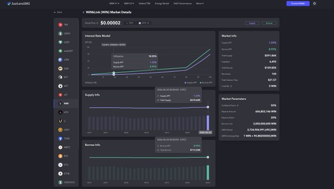Toggle Borrow APY legend in rate chart
This screenshot has width=334, height=189.
206,83
